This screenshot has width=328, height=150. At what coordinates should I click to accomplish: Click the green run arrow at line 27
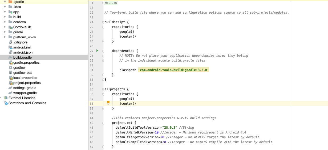pyautogui.click(x=97, y=51)
